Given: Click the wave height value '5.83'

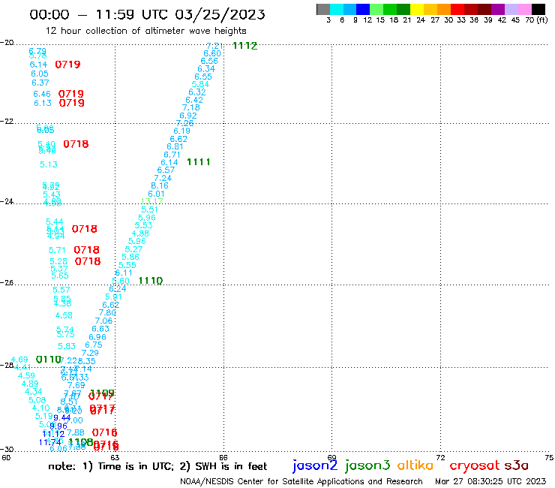Looking at the screenshot, I should (x=67, y=346).
